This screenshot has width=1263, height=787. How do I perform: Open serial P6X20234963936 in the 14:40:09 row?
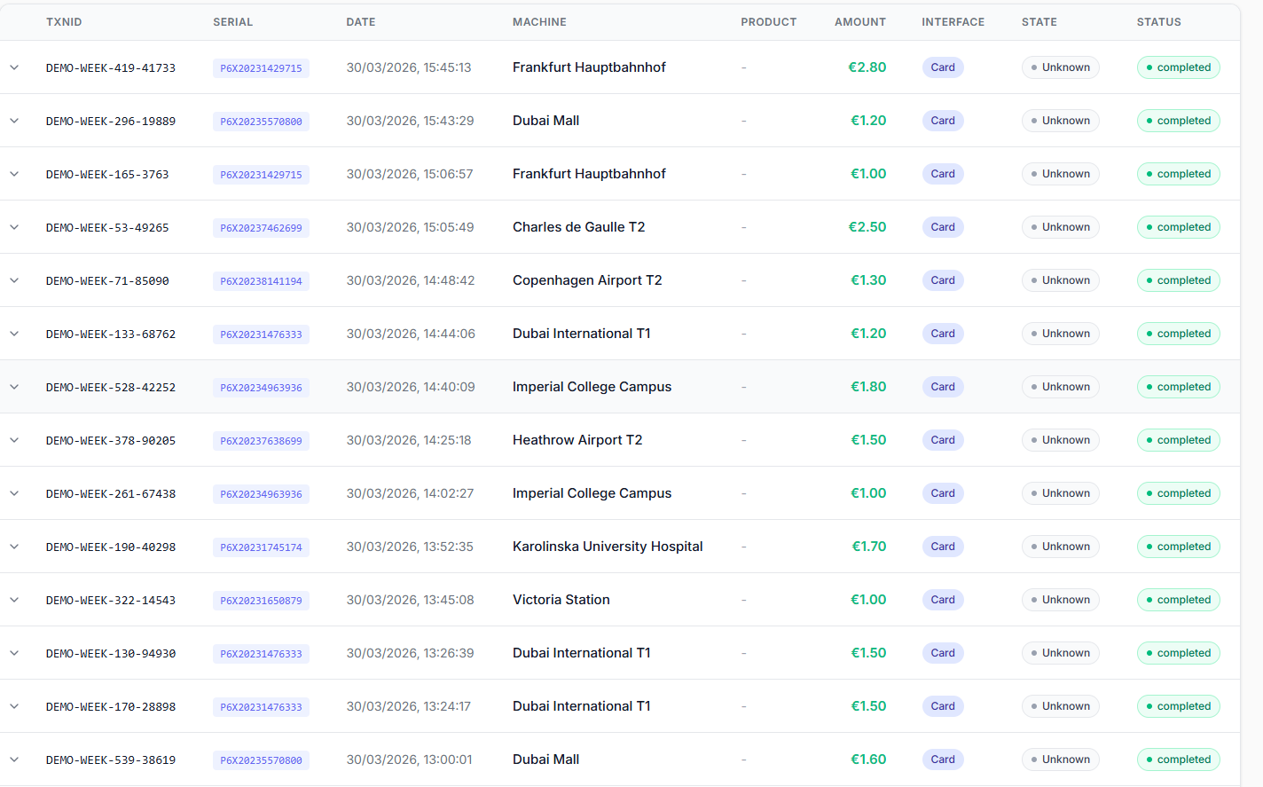click(261, 388)
